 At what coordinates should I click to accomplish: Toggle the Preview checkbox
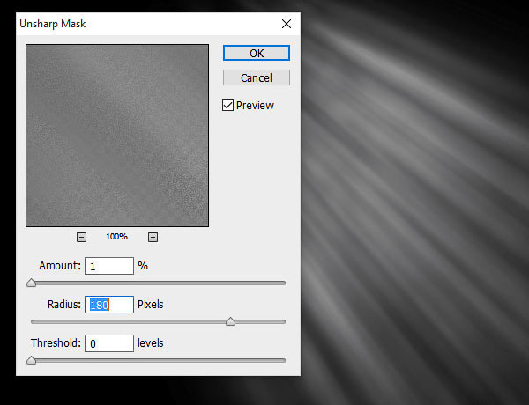pyautogui.click(x=227, y=105)
